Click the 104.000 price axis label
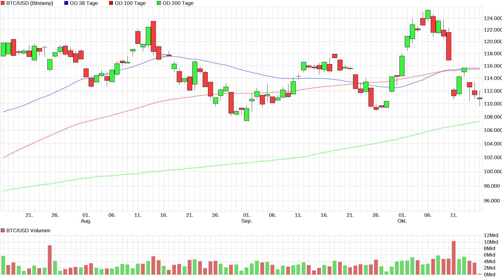 coord(493,144)
